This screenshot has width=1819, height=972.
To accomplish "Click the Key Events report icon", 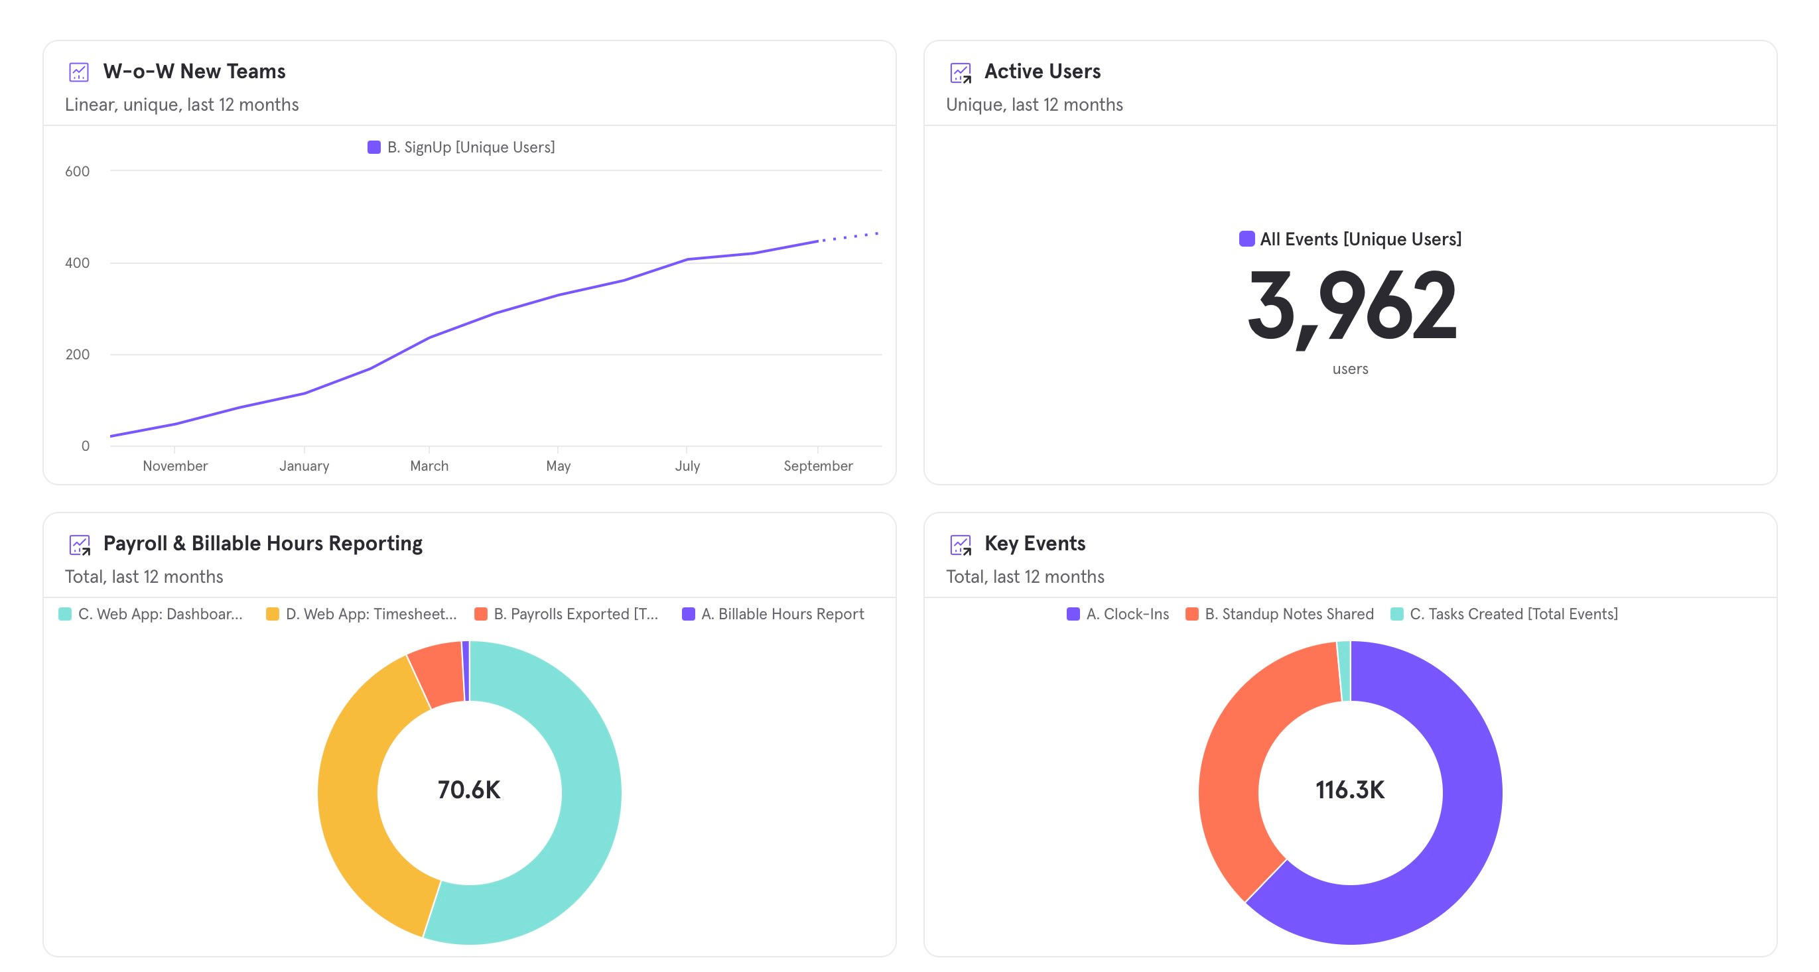I will coord(961,544).
